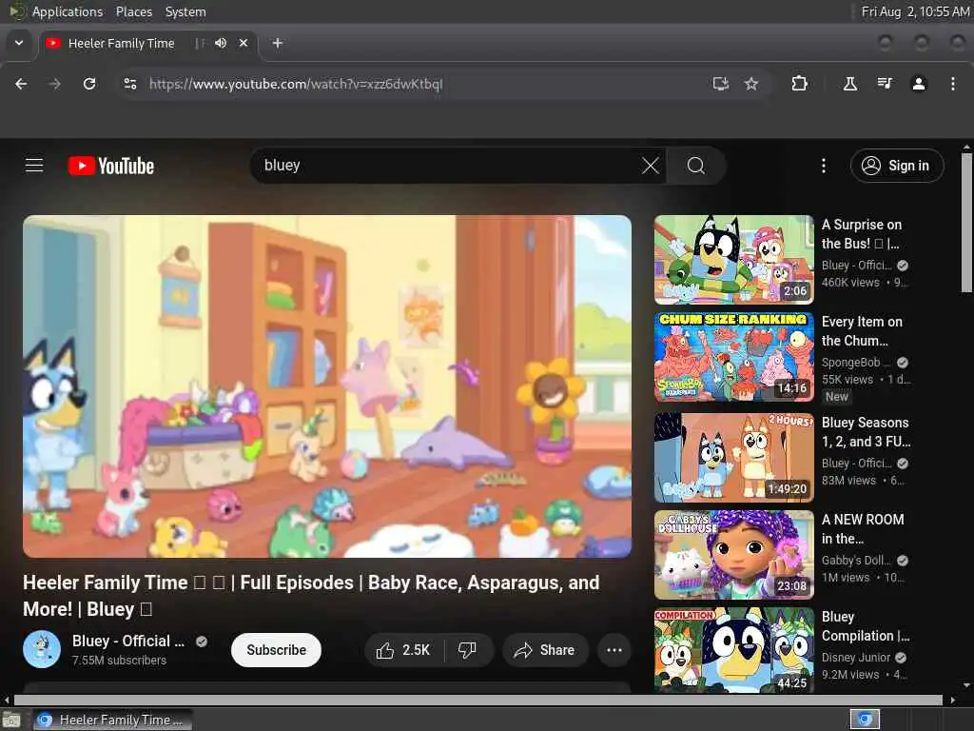The width and height of the screenshot is (974, 731).
Task: Open site information icon in address bar
Action: point(129,84)
